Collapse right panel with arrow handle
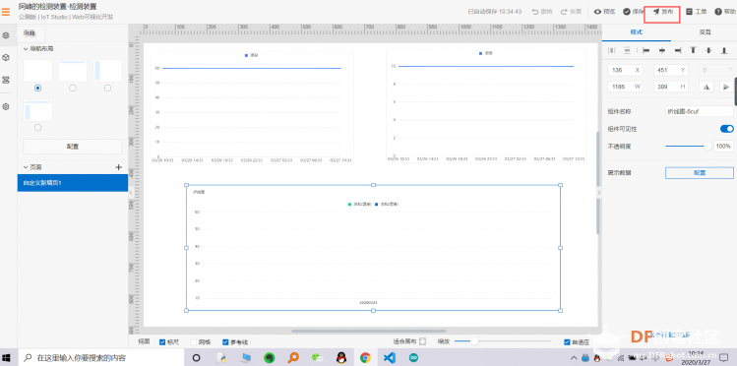Image resolution: width=737 pixels, height=366 pixels. pos(599,192)
